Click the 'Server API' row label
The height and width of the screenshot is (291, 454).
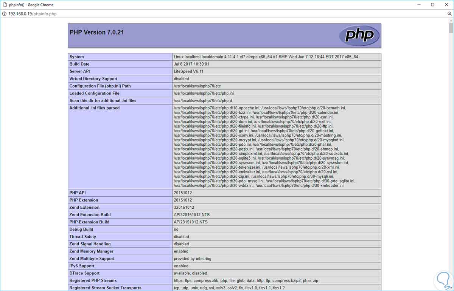point(79,71)
